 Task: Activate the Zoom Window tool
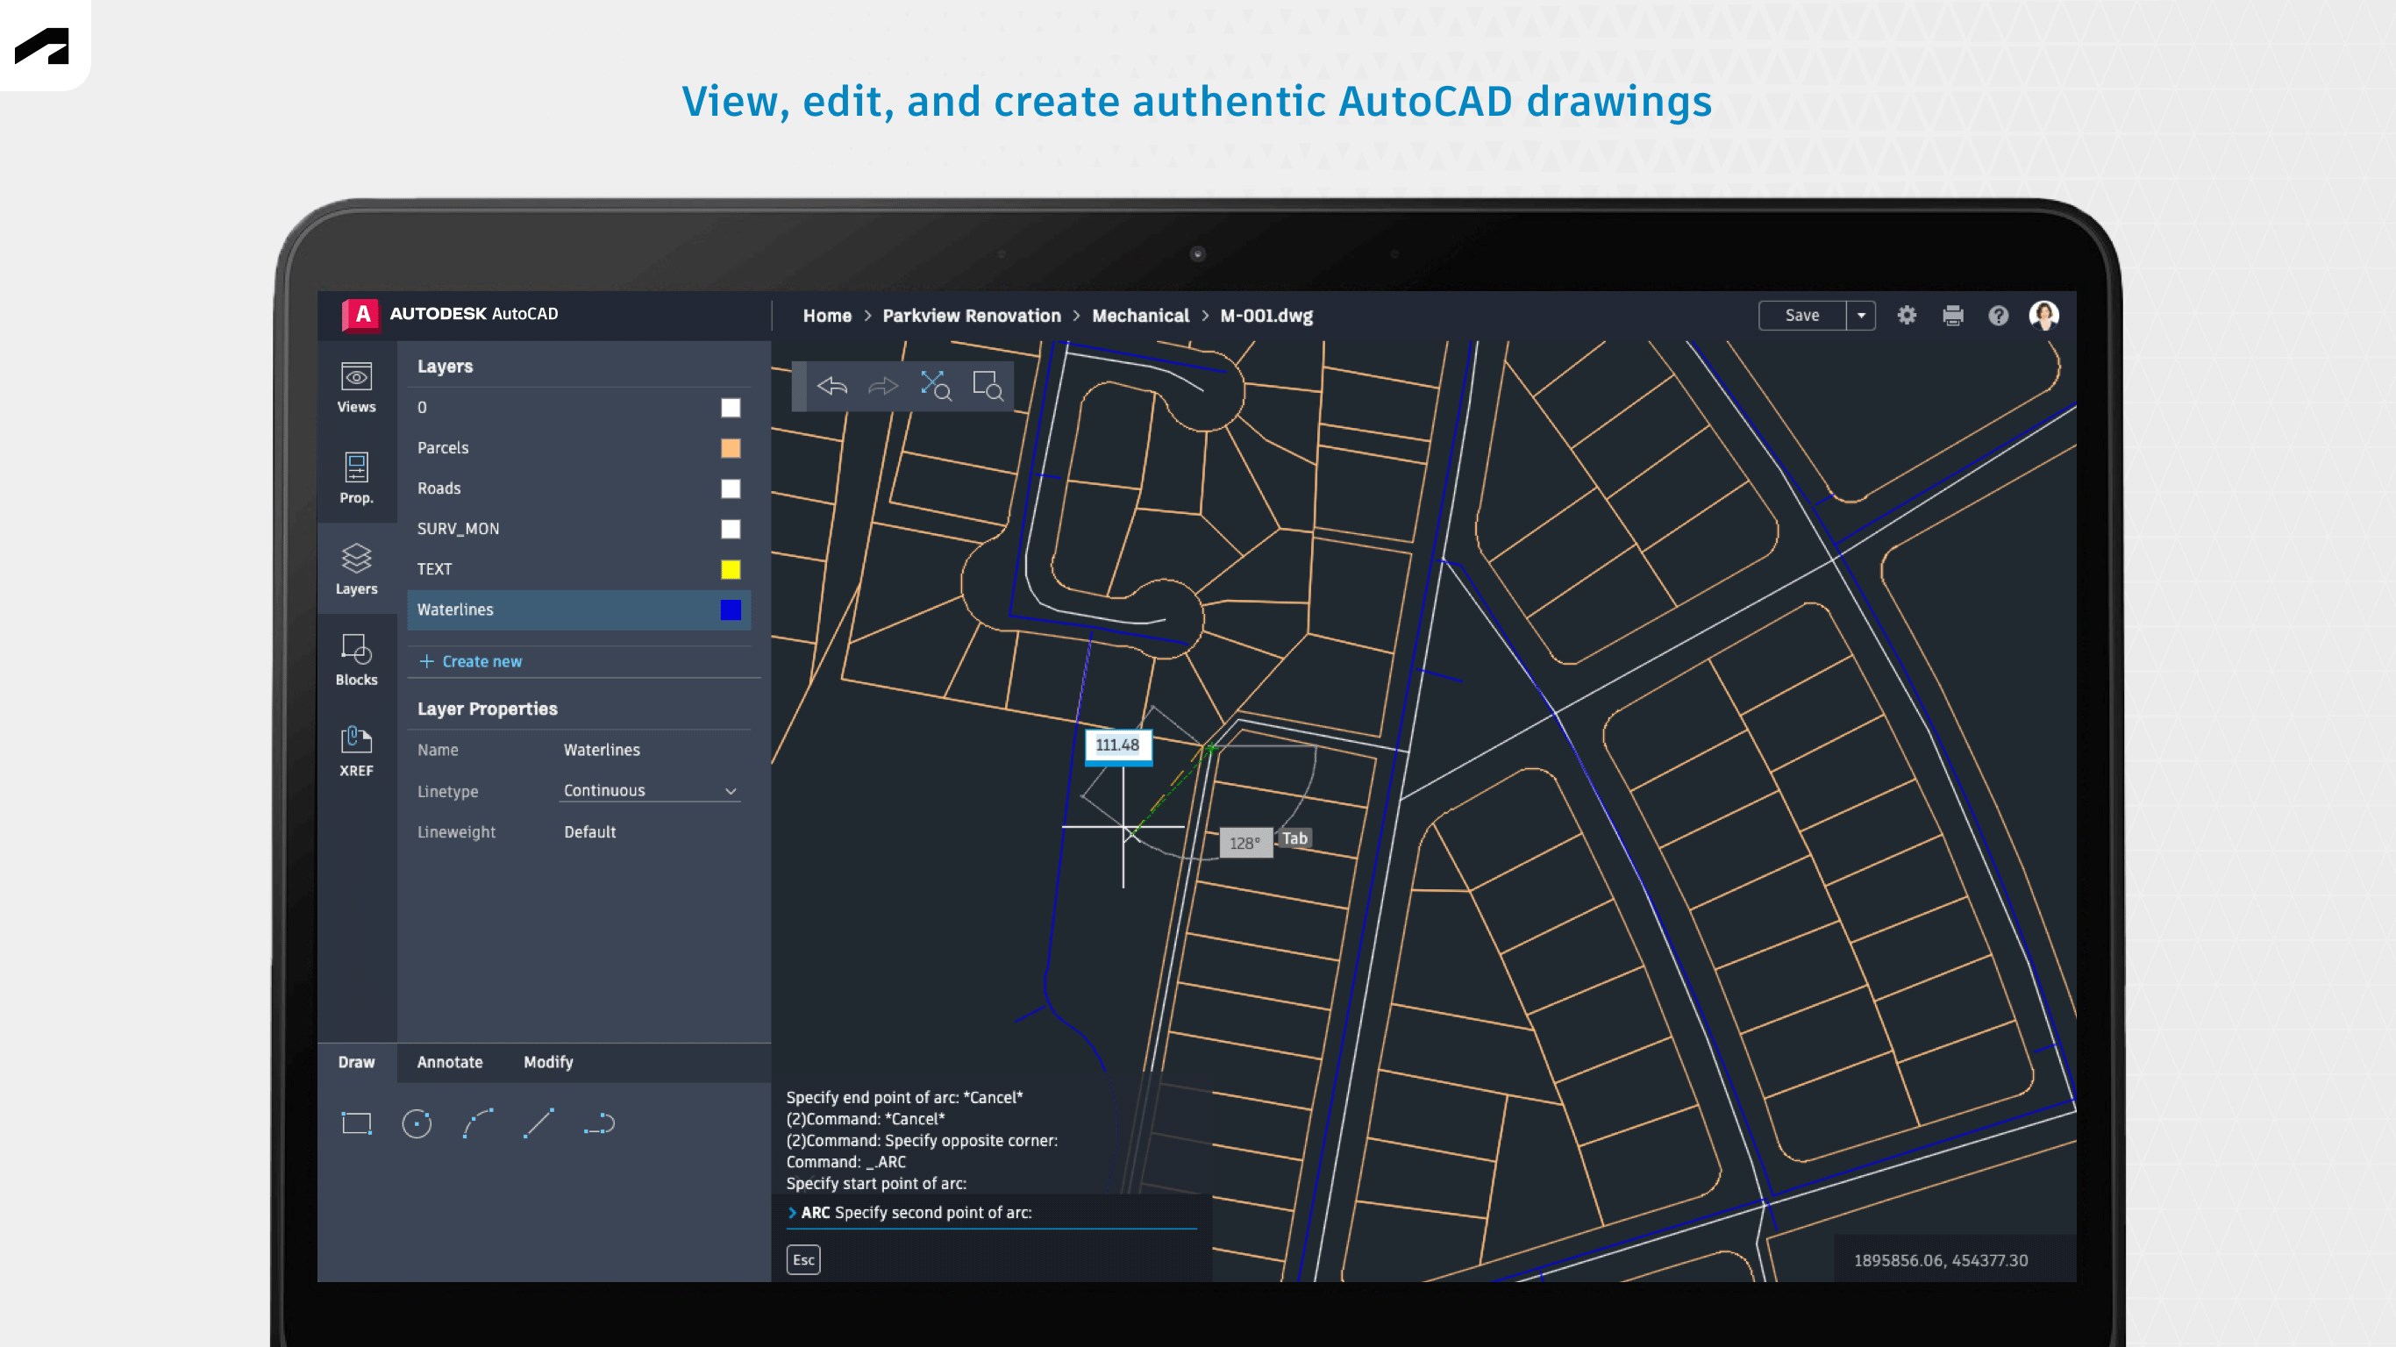(x=987, y=386)
